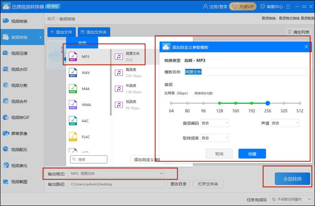Set bitrate slider to 192
Viewport: 315px width, 206px height.
[252, 103]
